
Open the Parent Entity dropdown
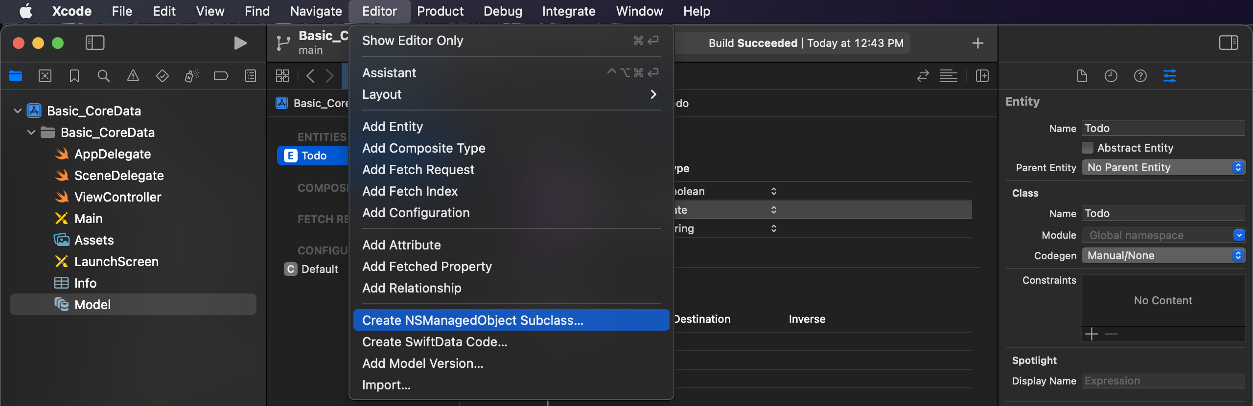pos(1163,168)
